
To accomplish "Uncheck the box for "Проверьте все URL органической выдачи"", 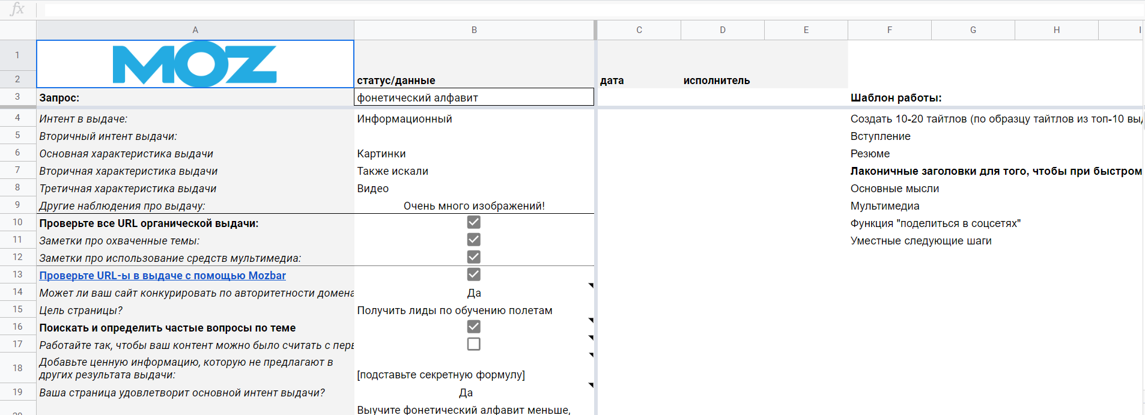I will pos(473,222).
